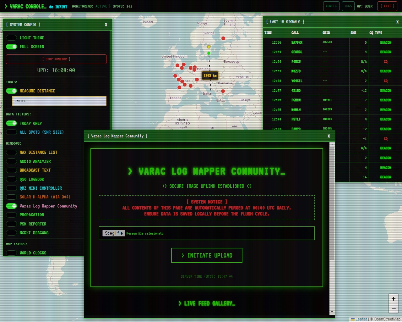Click the red spot marker in Finland
This screenshot has height=322, width=402.
pyautogui.click(x=223, y=38)
